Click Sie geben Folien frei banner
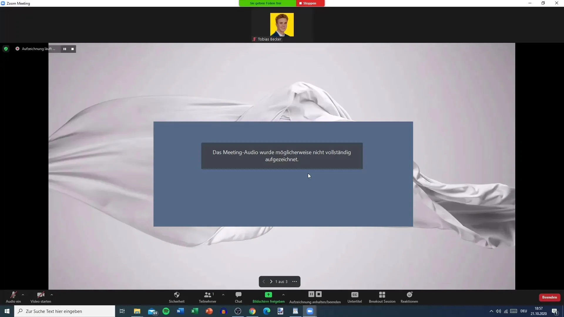This screenshot has height=317, width=564. pos(265,3)
